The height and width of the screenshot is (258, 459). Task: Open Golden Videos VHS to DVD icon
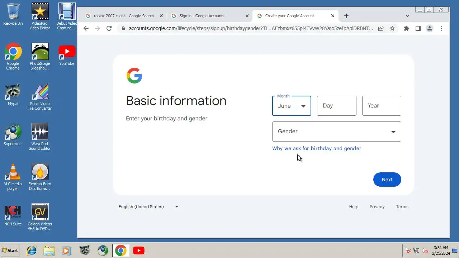click(x=40, y=217)
